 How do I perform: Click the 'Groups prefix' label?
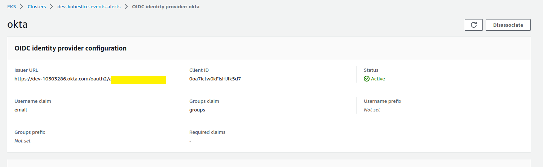[x=30, y=132]
